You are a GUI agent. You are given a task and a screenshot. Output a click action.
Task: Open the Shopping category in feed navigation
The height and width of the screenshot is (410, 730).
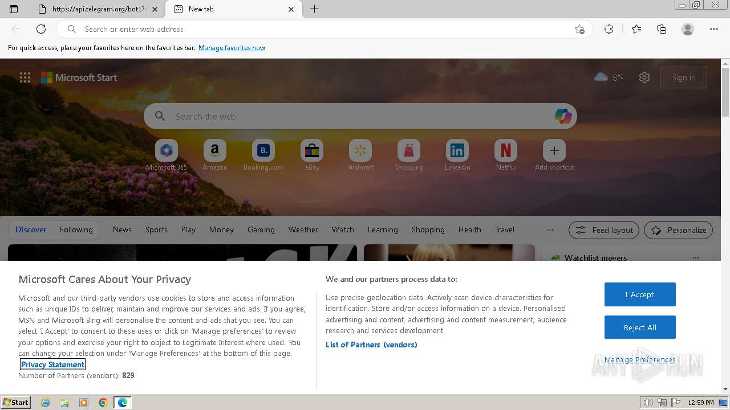pos(428,229)
